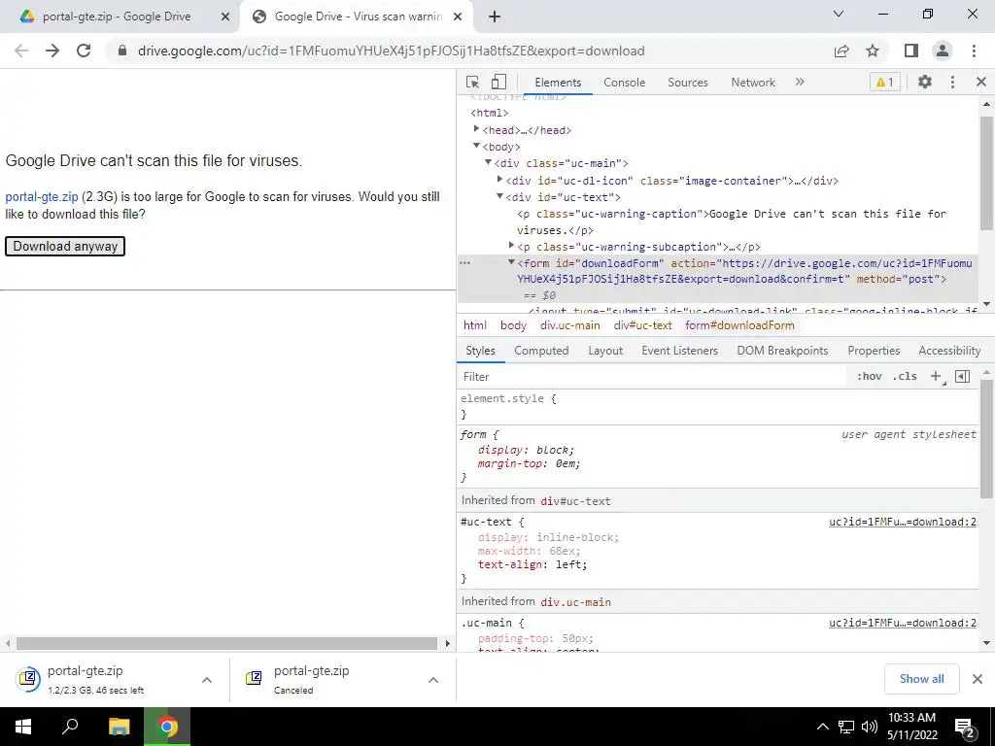Toggle the .cls class editor
The image size is (995, 746).
(x=905, y=376)
